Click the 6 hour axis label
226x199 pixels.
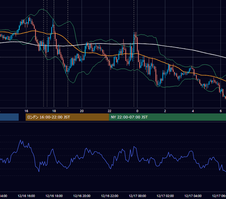click(x=221, y=111)
